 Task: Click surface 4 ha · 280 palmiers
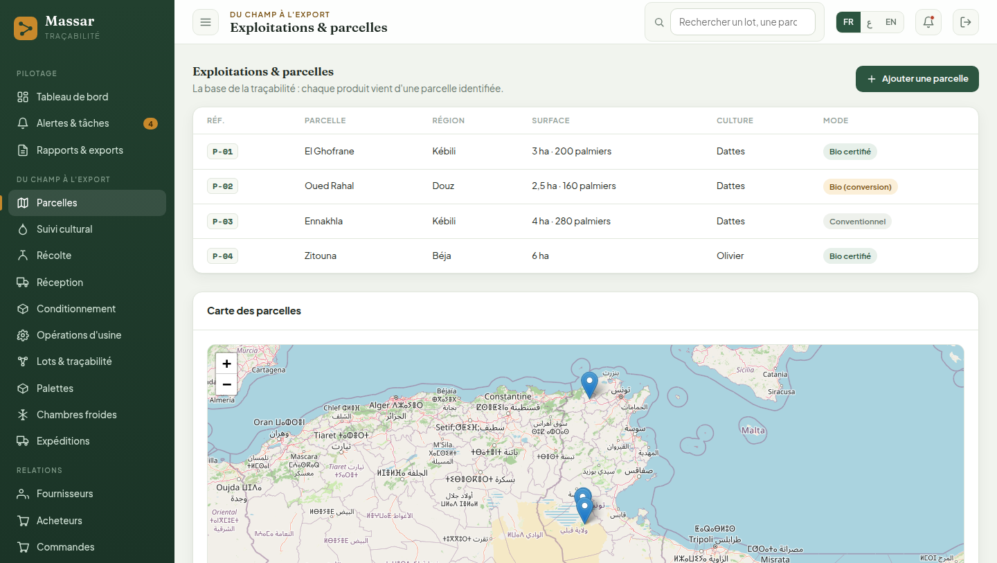(571, 221)
